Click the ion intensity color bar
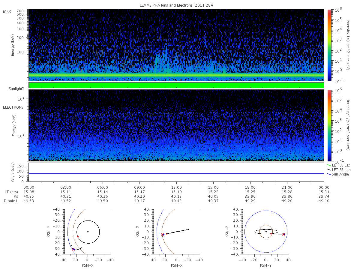This screenshot has width=360, height=270. click(329, 45)
